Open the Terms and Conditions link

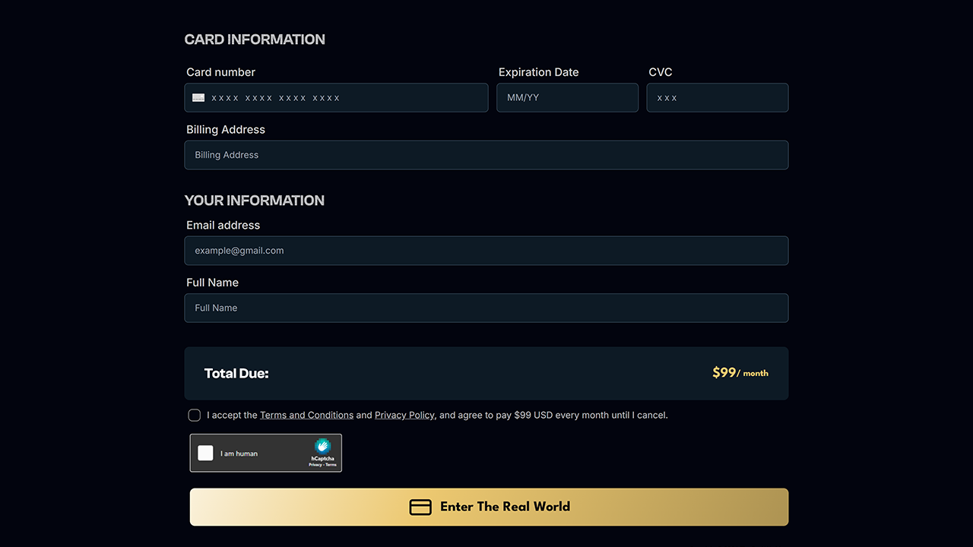pyautogui.click(x=306, y=416)
